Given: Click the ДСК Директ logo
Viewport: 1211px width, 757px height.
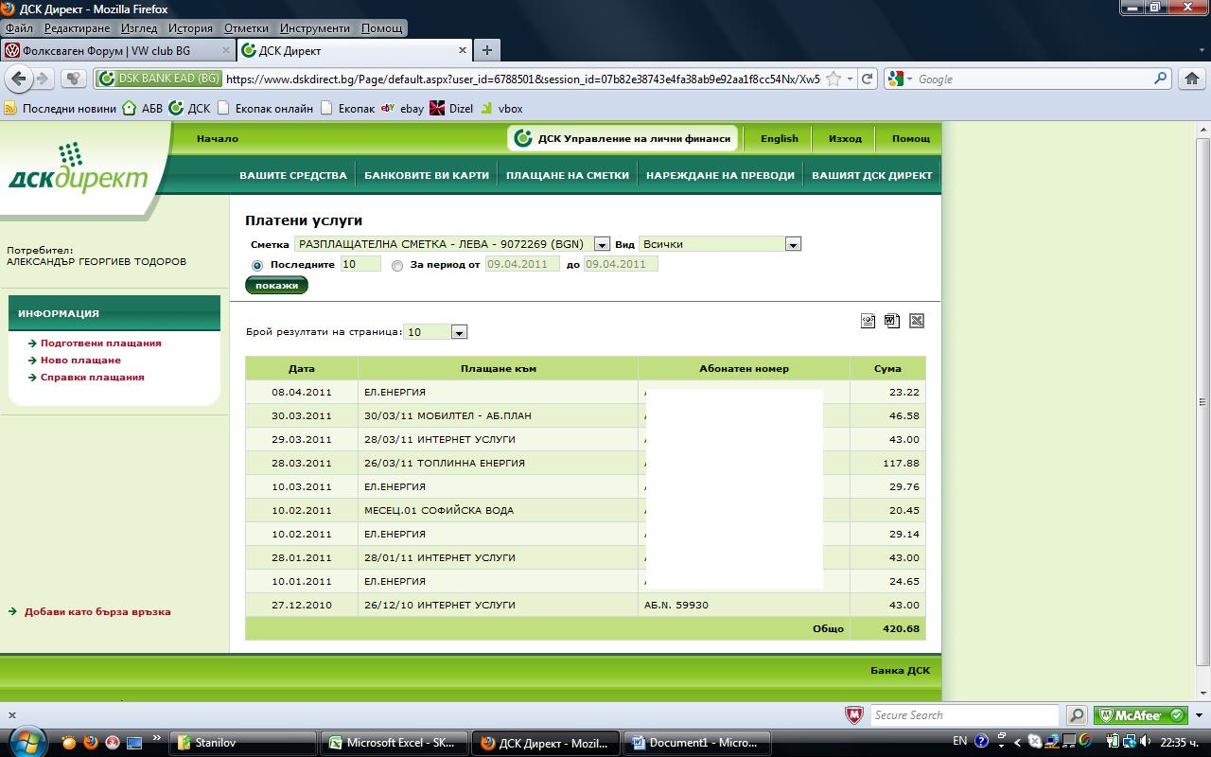Looking at the screenshot, I should (79, 170).
